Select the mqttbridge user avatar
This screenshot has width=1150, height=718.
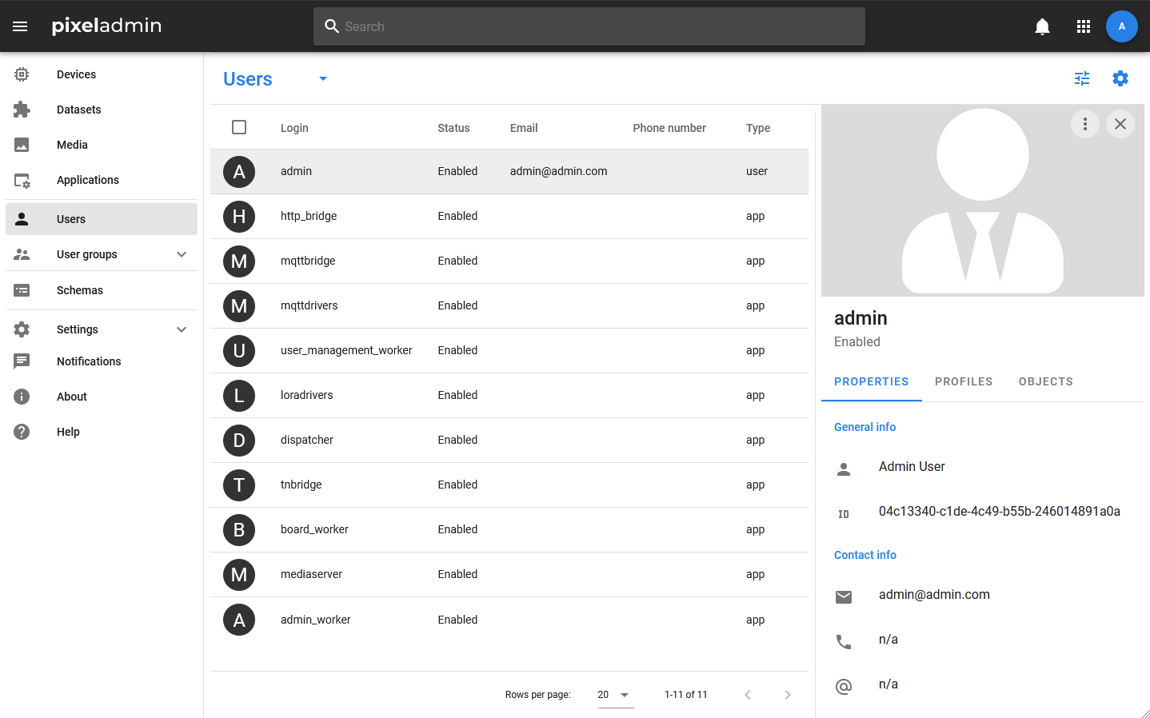pos(239,261)
